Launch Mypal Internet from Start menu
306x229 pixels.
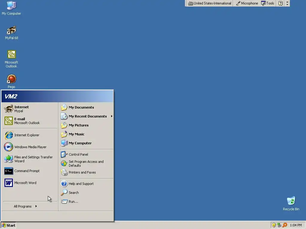[30, 109]
